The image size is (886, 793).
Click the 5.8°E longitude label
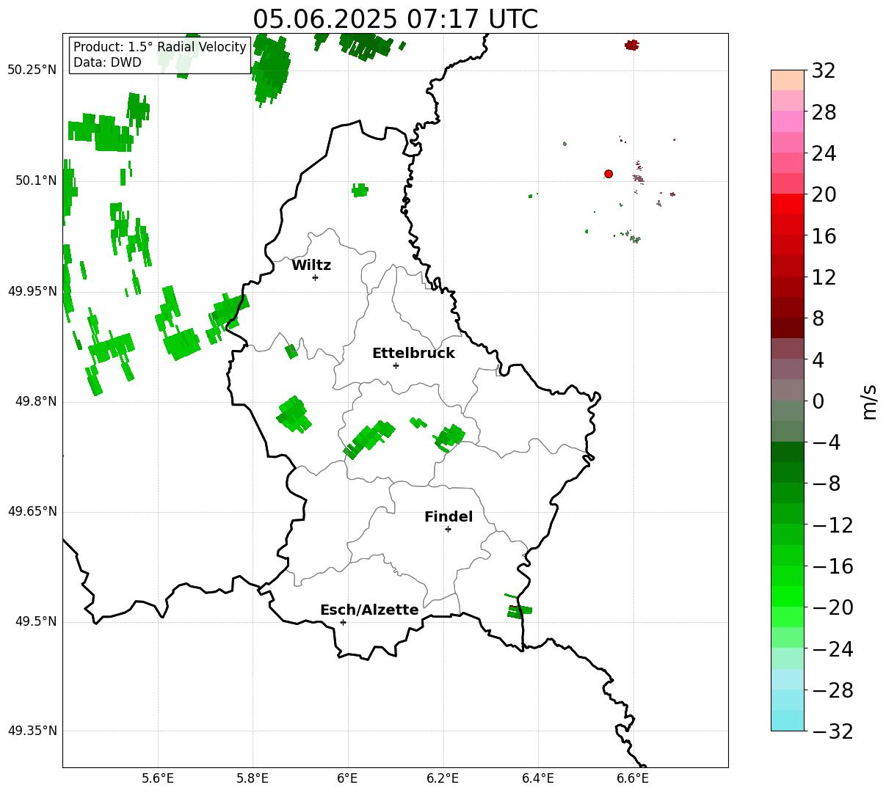[x=253, y=778]
